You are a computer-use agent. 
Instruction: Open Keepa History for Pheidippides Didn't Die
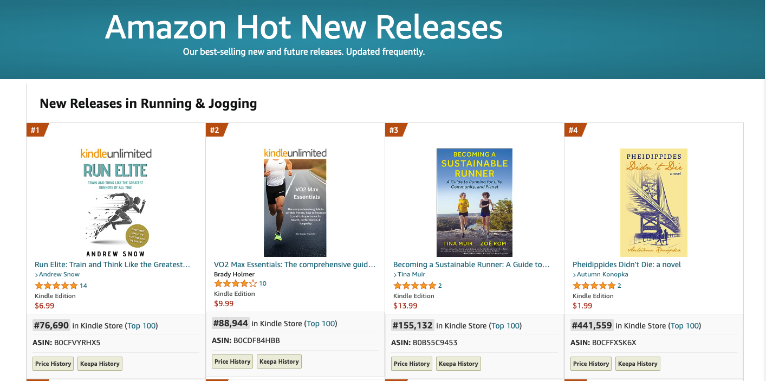coord(638,364)
